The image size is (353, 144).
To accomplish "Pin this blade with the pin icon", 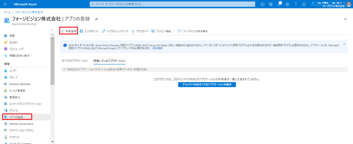I will 96,19.
